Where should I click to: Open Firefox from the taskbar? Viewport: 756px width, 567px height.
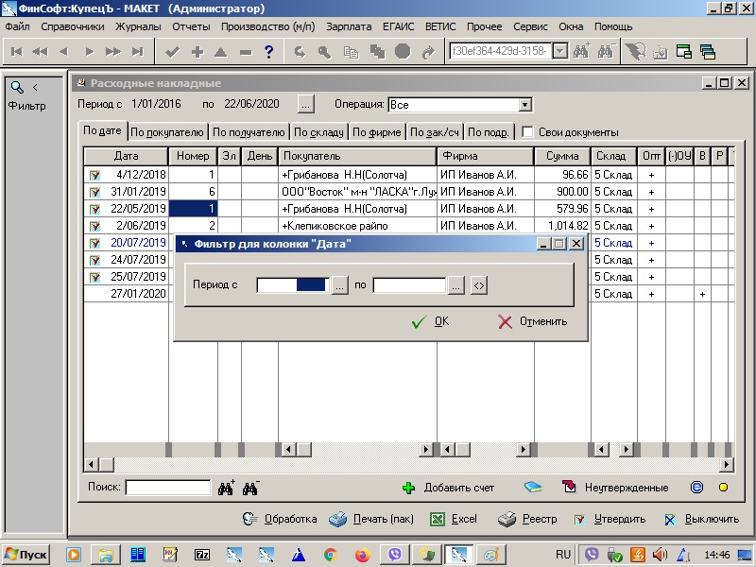[363, 555]
